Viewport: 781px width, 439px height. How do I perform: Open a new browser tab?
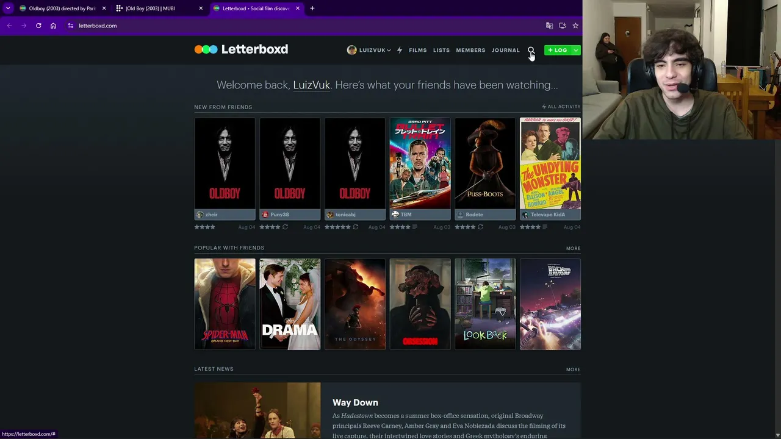tap(312, 9)
